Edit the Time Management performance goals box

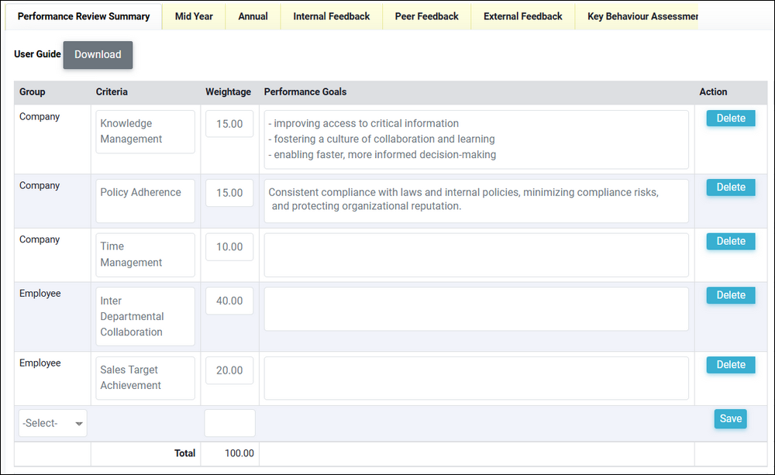click(476, 255)
